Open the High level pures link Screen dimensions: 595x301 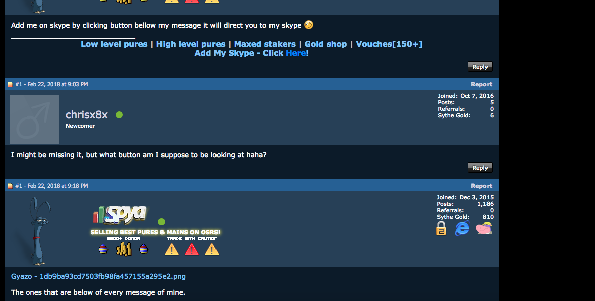191,44
